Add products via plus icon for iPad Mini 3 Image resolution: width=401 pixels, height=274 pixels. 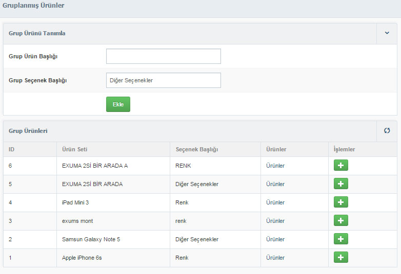tap(340, 202)
